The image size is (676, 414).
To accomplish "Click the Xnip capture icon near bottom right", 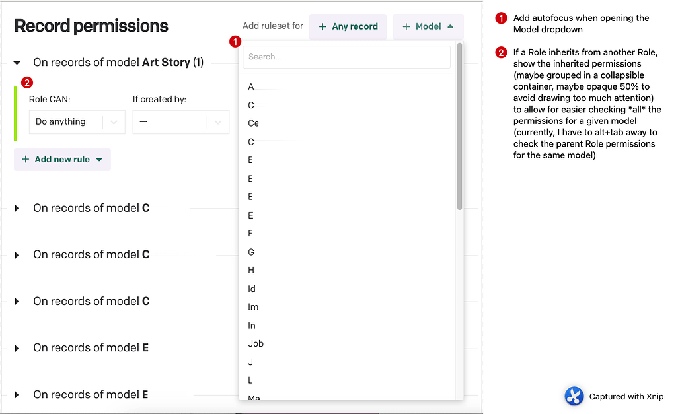I will 574,396.
